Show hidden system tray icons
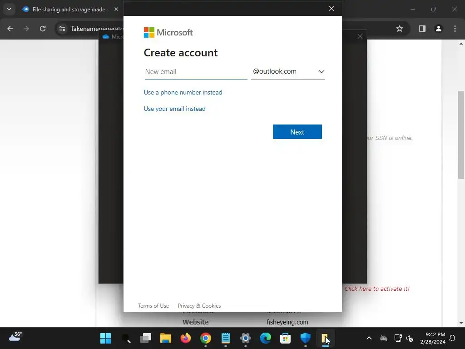The width and height of the screenshot is (465, 349). pos(369,338)
